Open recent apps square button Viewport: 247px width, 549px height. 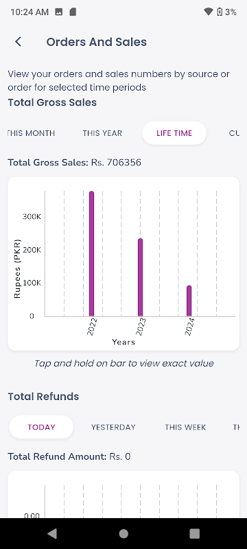click(195, 533)
